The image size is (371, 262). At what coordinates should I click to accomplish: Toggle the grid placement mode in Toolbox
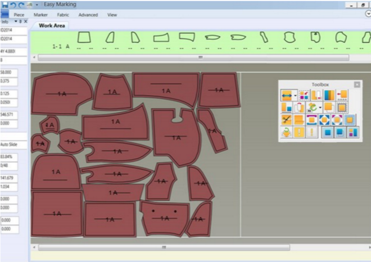point(350,120)
